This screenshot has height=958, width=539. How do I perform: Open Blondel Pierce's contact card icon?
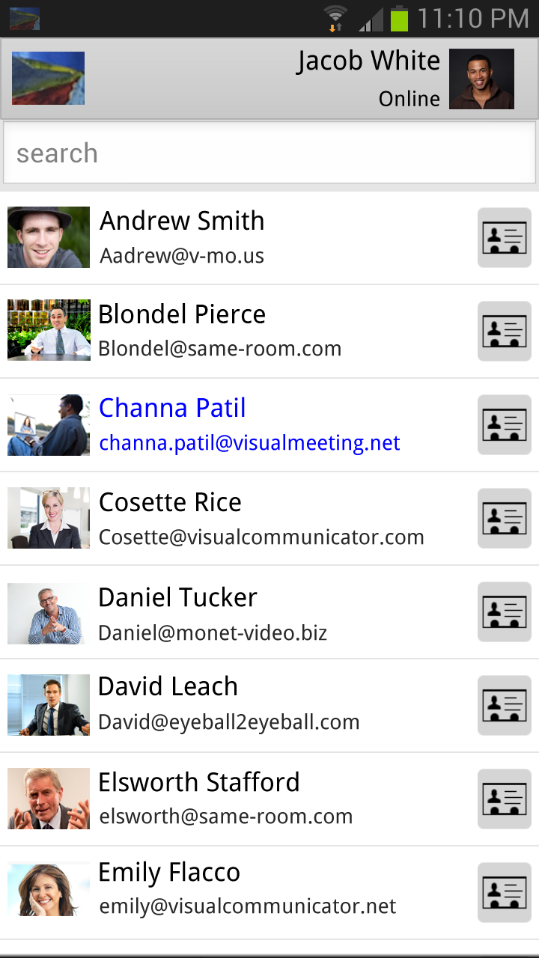pyautogui.click(x=505, y=332)
